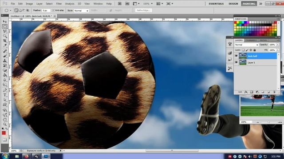Select the Blur tool
Viewport: 284px width, 159px height.
(5, 80)
